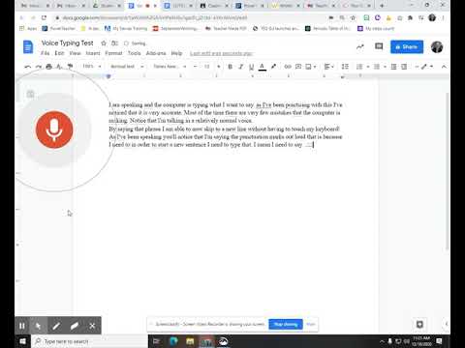Click Hide on the screen sharing bar
The height and width of the screenshot is (348, 465).
pos(311,324)
